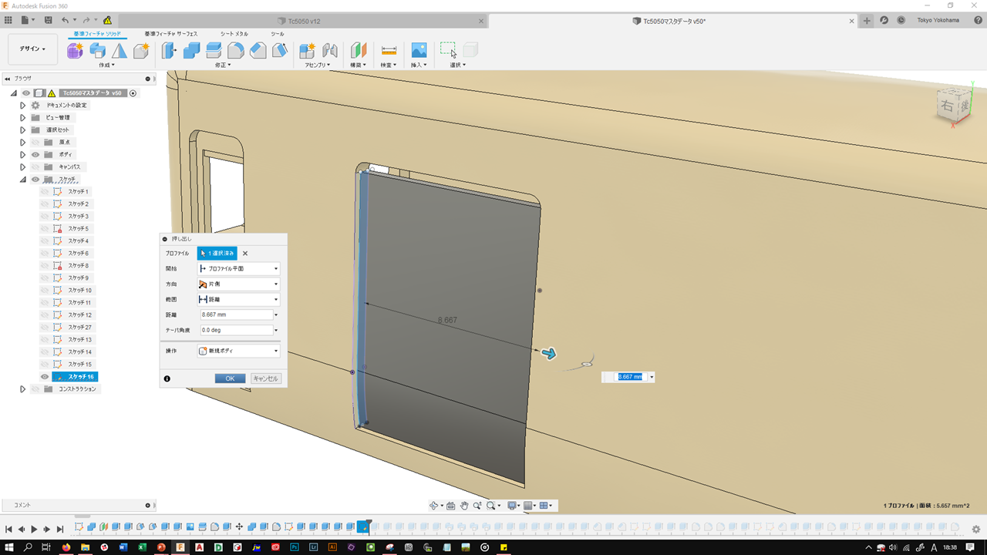The width and height of the screenshot is (987, 555).
Task: Click the Joint icon in the Assembly group
Action: pos(330,51)
